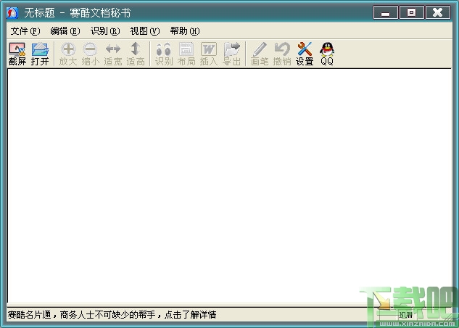Open the 视图(V) menu
459x328 pixels.
[x=145, y=30]
